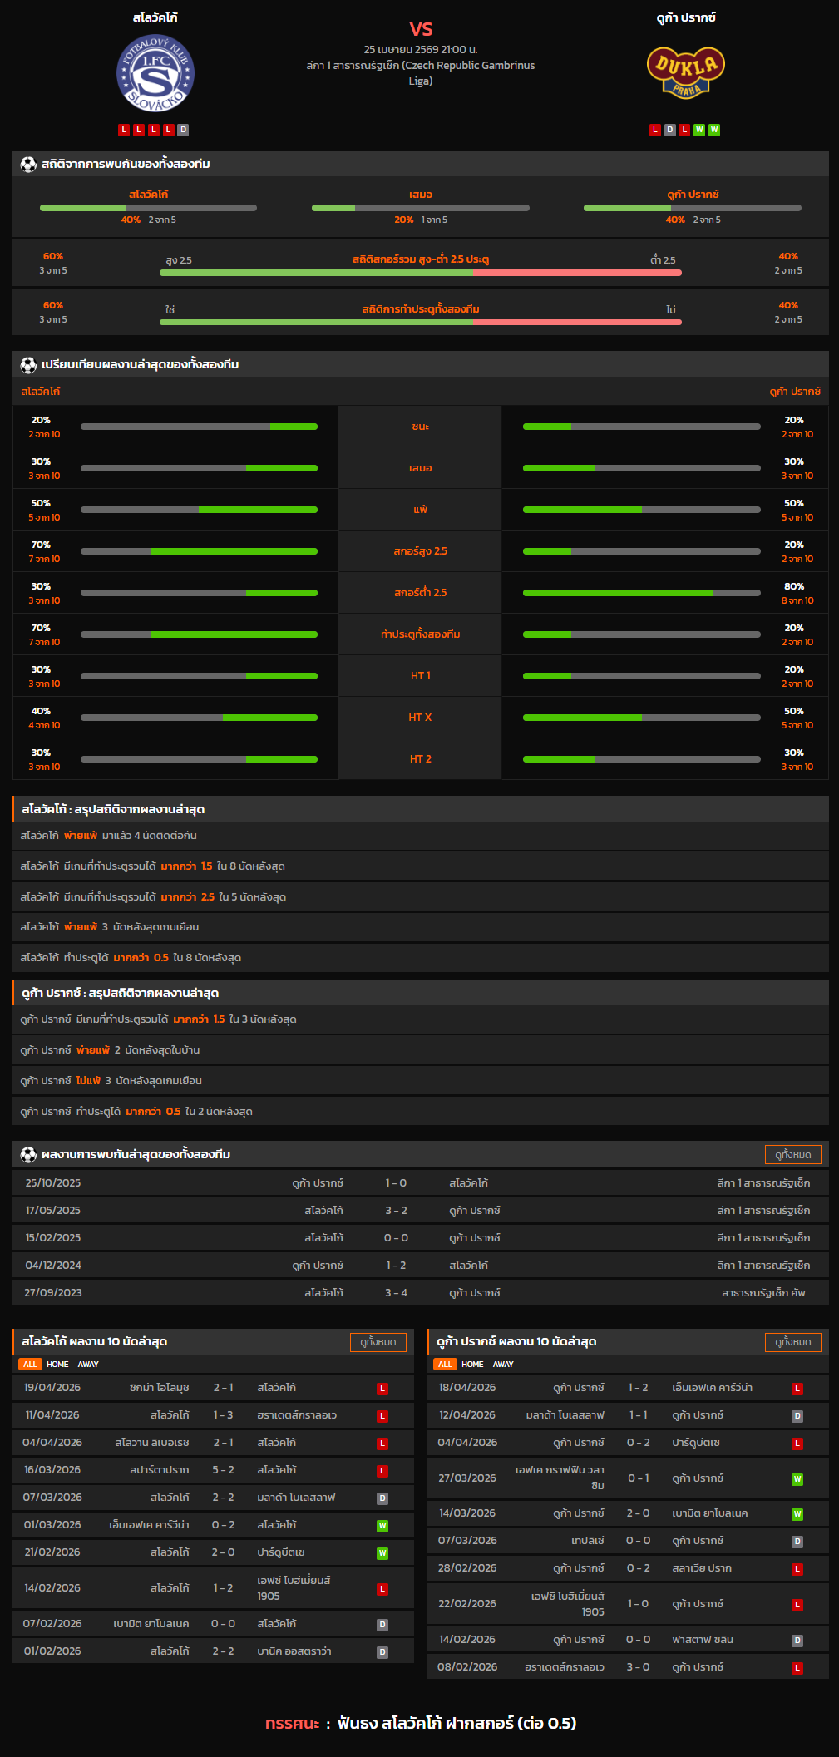
Task: Click the 1.FC Slovácko team crest
Action: (155, 74)
